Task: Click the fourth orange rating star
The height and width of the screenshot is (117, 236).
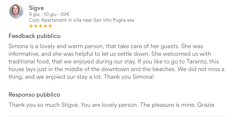Action: [x=45, y=26]
